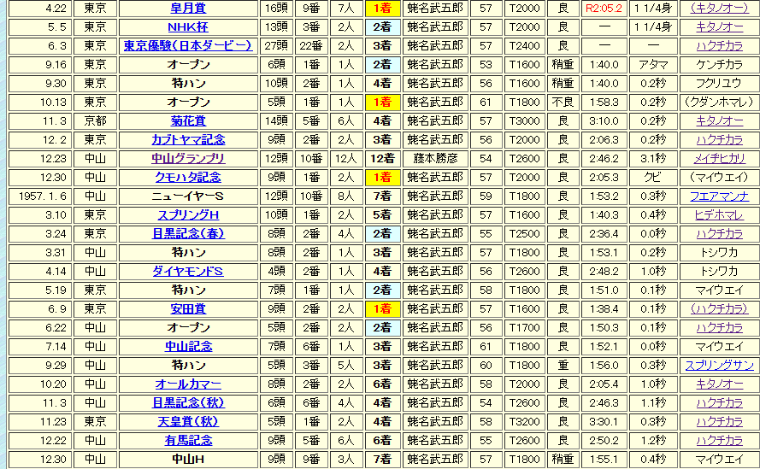The height and width of the screenshot is (469, 760).
Task: Select the ニューイヤーS race name
Action: [x=188, y=196]
